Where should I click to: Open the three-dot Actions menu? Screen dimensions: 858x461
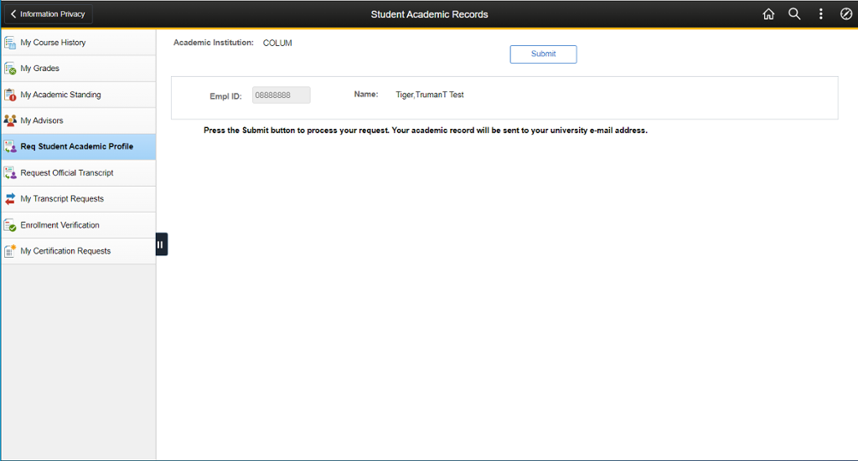pyautogui.click(x=820, y=14)
